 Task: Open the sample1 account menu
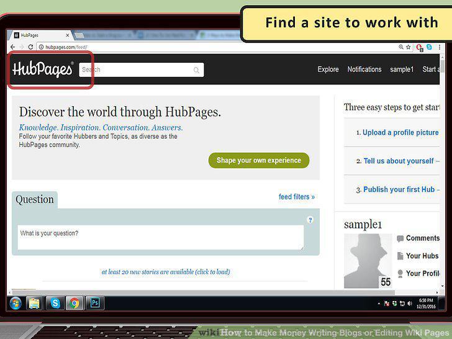tap(402, 70)
